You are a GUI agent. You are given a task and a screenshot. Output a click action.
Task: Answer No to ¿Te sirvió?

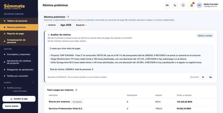pyautogui.click(x=210, y=77)
